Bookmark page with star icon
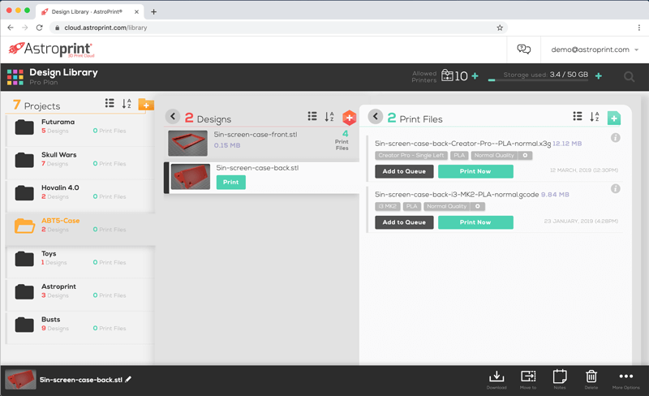Screen dimensions: 649x396 click(x=500, y=28)
